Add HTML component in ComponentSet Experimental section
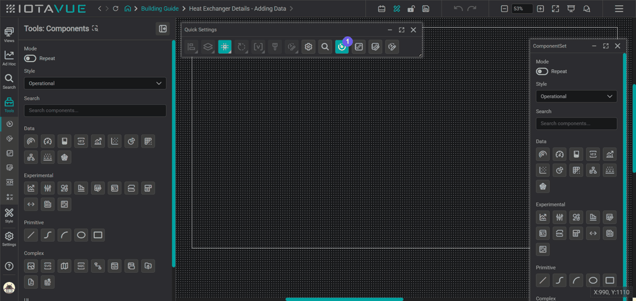Image resolution: width=636 pixels, height=301 pixels. pos(560,233)
